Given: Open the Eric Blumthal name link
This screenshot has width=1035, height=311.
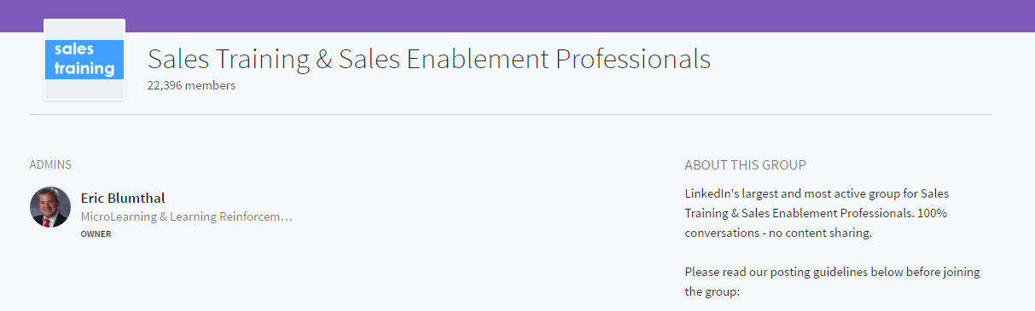Looking at the screenshot, I should point(123,198).
